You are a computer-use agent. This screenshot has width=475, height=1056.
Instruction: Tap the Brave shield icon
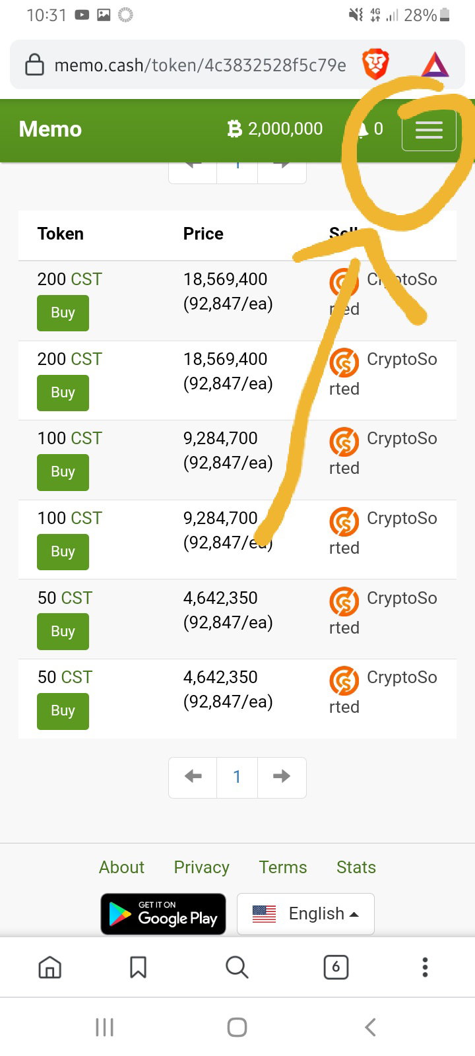tap(375, 65)
